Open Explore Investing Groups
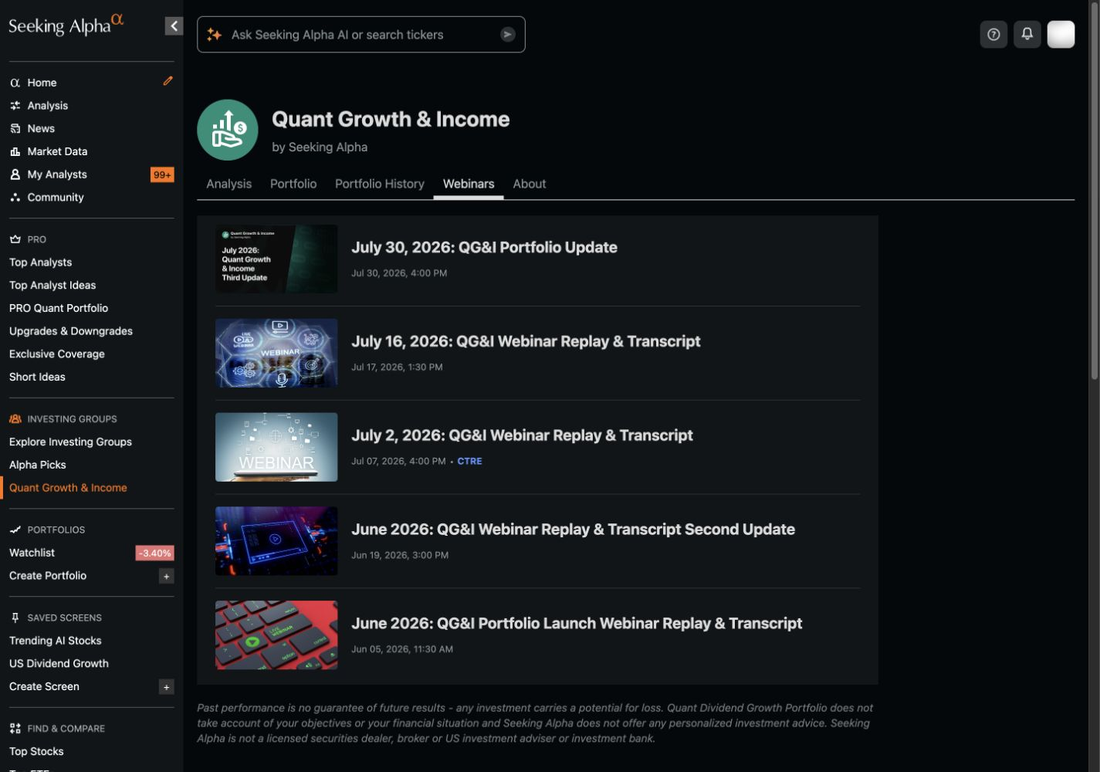This screenshot has height=772, width=1100. click(x=70, y=442)
